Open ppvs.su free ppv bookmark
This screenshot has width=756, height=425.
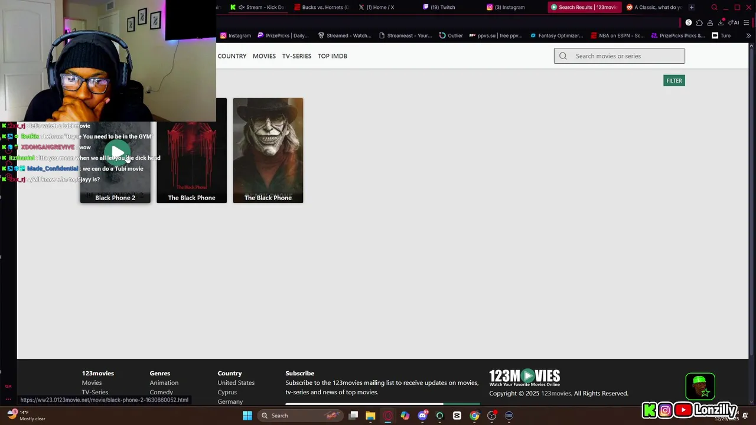[x=496, y=35]
